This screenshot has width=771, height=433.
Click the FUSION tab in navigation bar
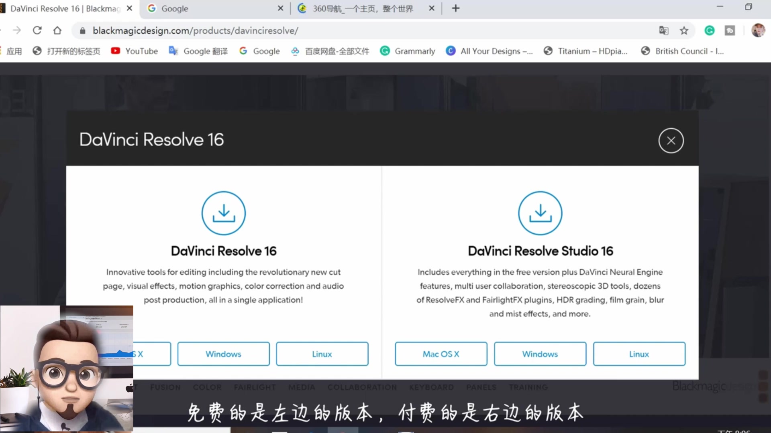[x=165, y=387]
